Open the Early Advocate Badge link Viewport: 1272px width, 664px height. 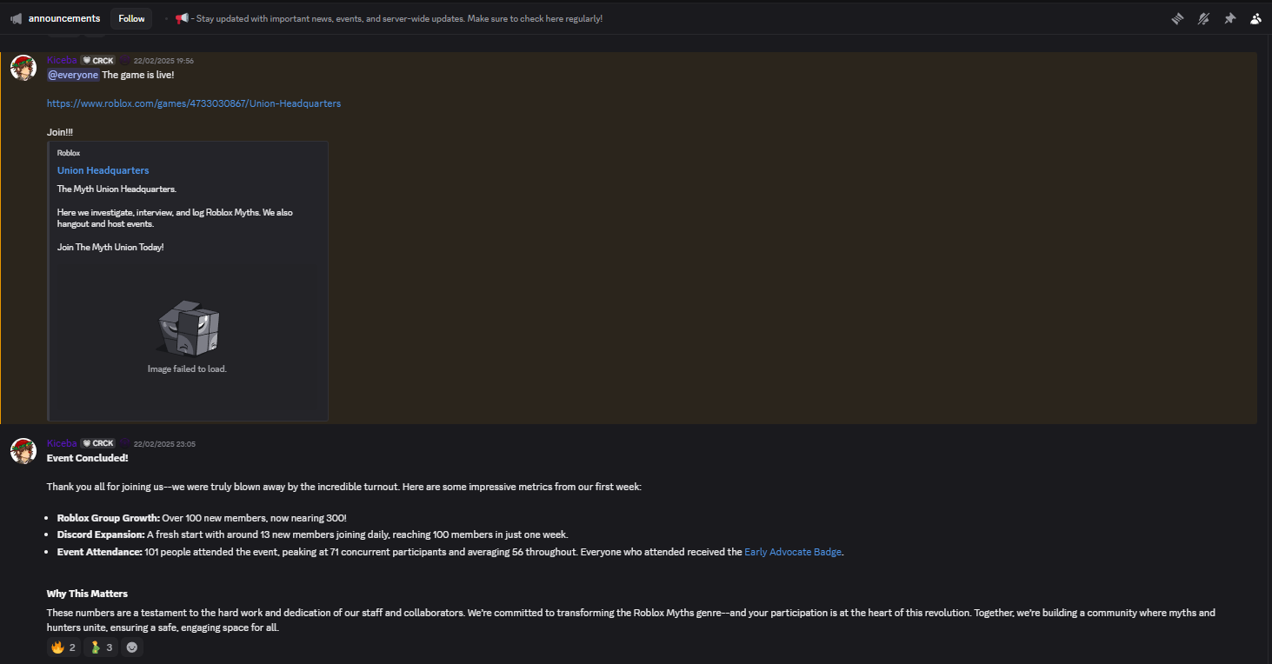pos(793,552)
